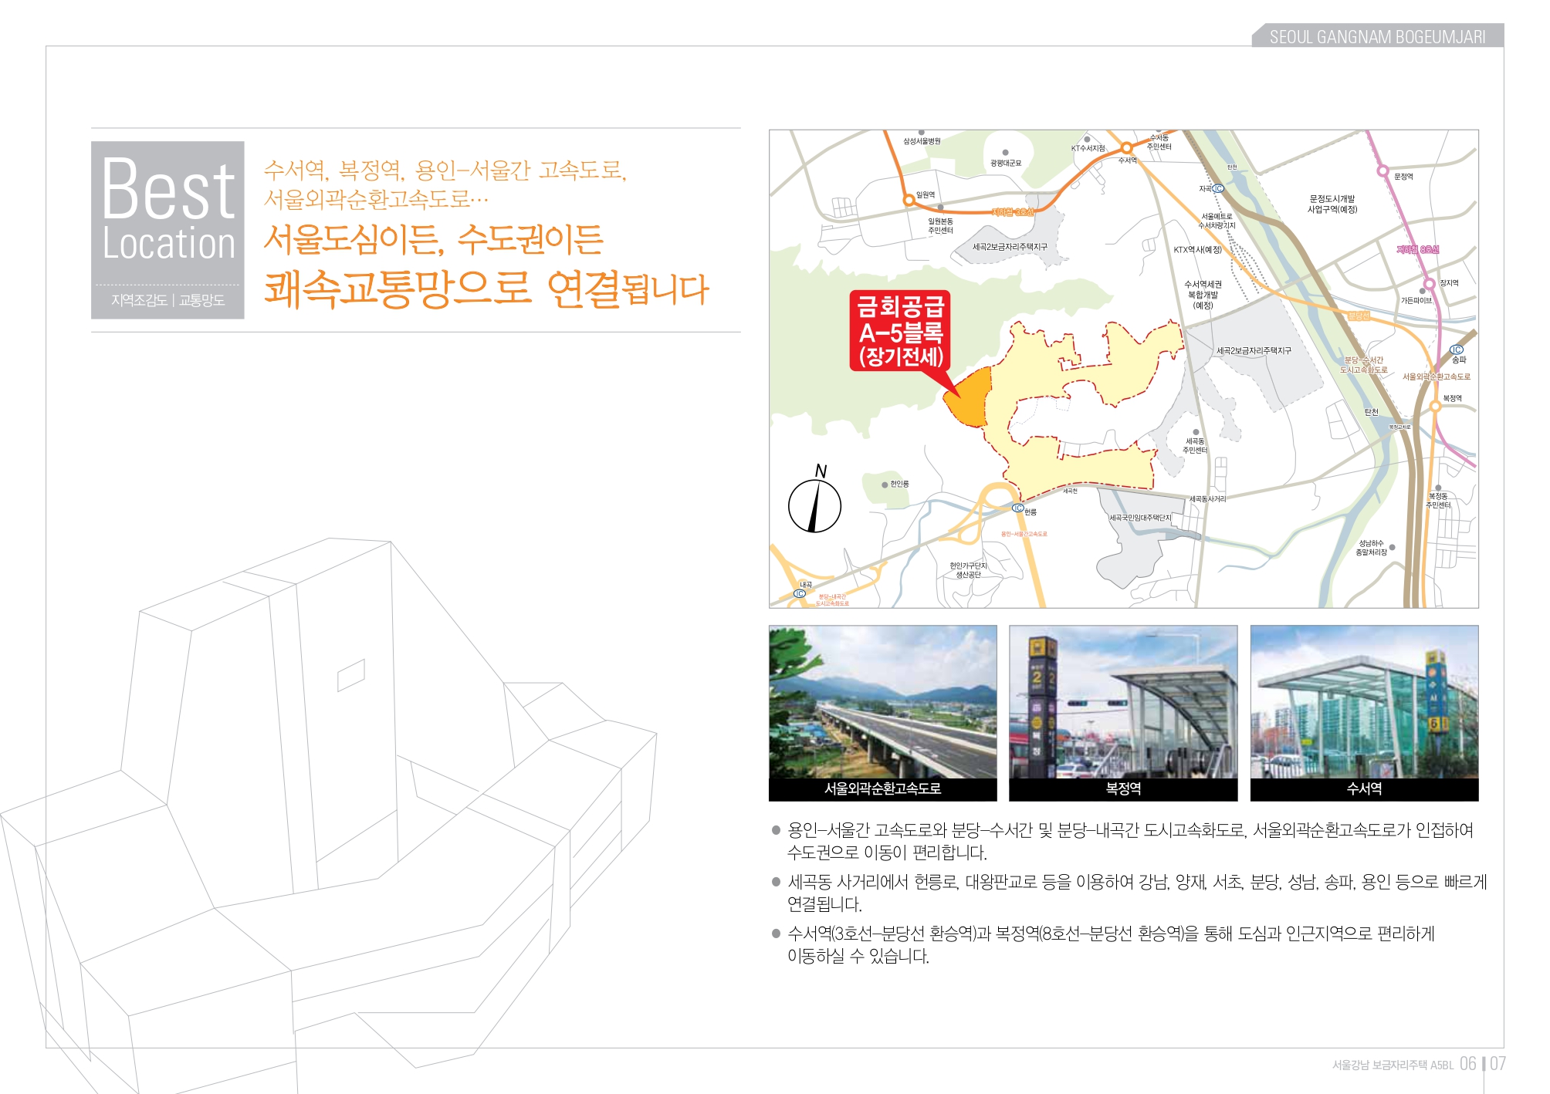Open the 수서역 station photo
Image resolution: width=1550 pixels, height=1094 pixels.
(1364, 702)
